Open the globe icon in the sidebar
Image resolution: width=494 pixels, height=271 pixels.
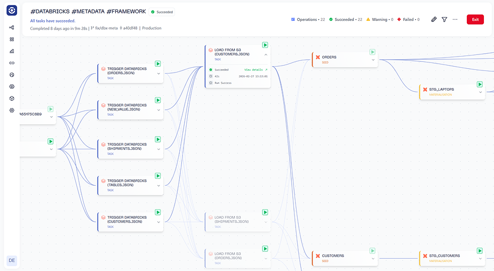coord(12,75)
